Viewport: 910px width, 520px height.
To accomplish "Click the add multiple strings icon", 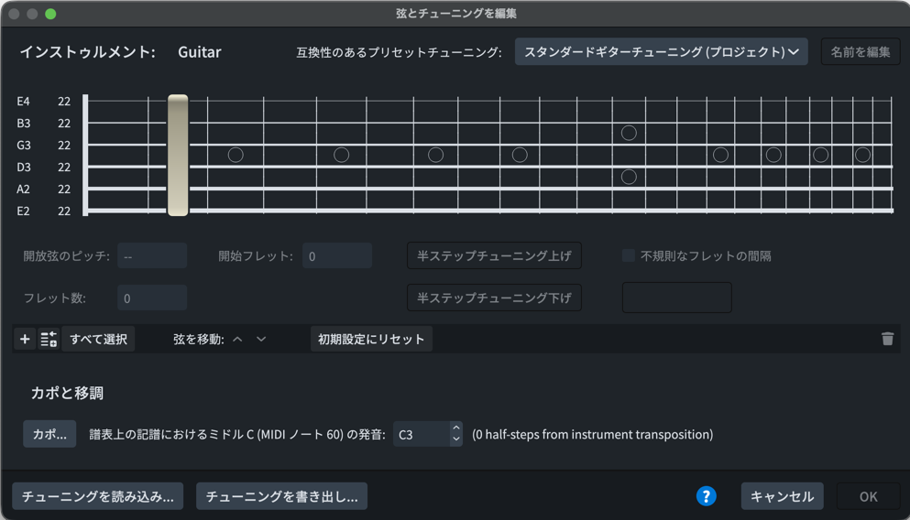I will [x=49, y=340].
